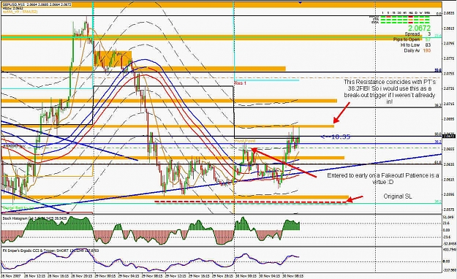
Task: Select the red dashed Original SL line
Action: click(x=251, y=202)
